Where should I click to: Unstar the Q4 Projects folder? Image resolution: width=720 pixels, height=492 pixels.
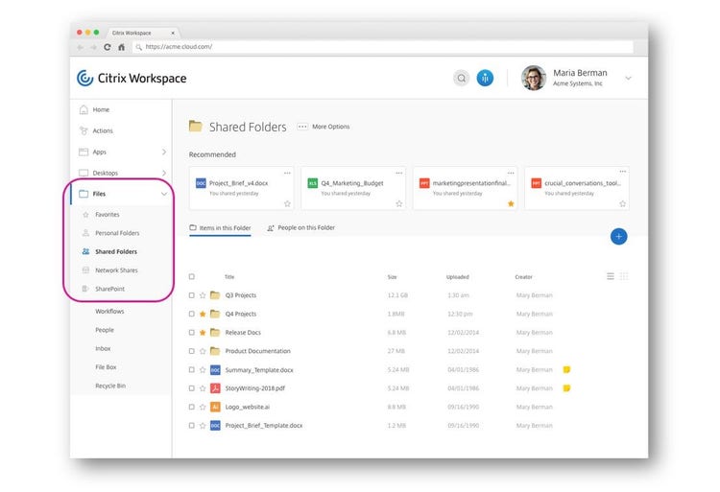[203, 314]
